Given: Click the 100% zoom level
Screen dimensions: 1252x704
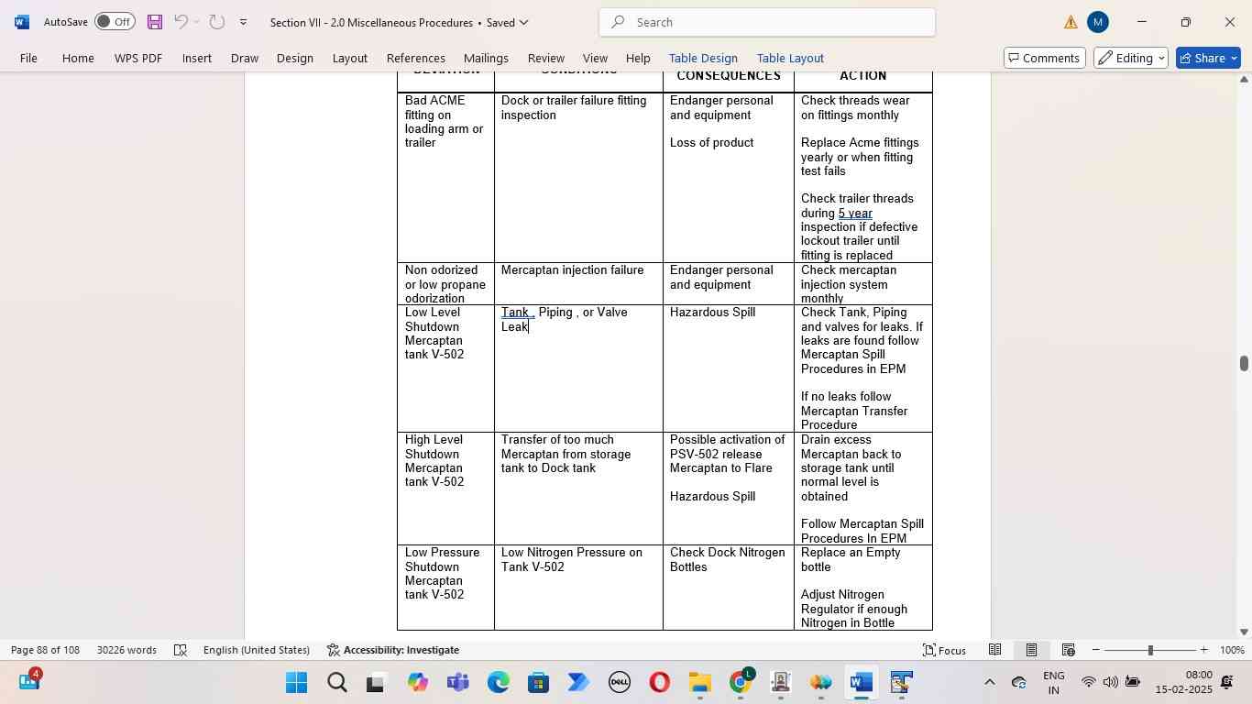Looking at the screenshot, I should coord(1233,650).
